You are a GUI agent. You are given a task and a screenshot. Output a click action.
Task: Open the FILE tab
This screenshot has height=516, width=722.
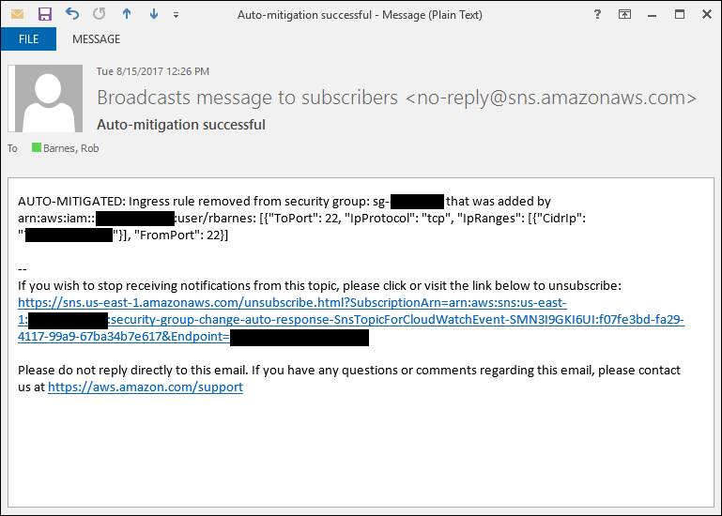(x=28, y=39)
